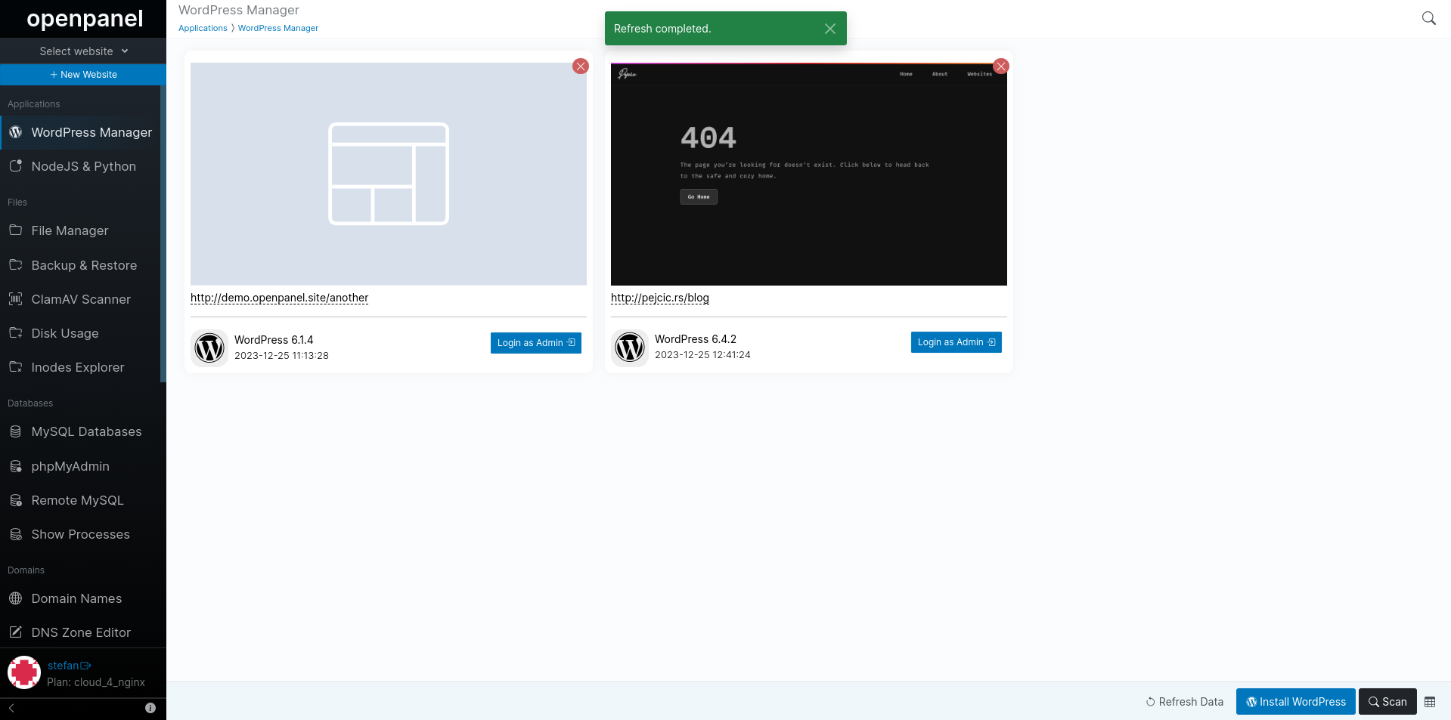Switch to table view icon

click(1430, 702)
